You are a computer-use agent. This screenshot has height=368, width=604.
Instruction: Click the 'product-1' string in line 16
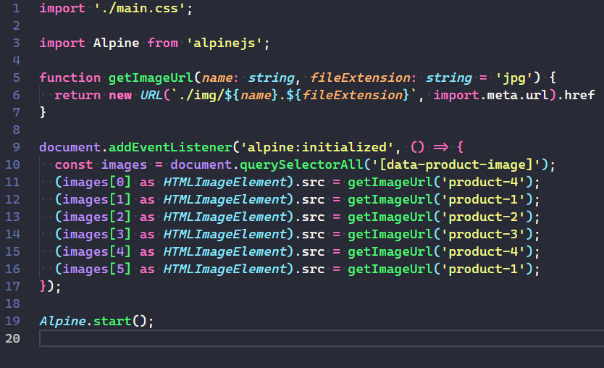[x=484, y=269]
